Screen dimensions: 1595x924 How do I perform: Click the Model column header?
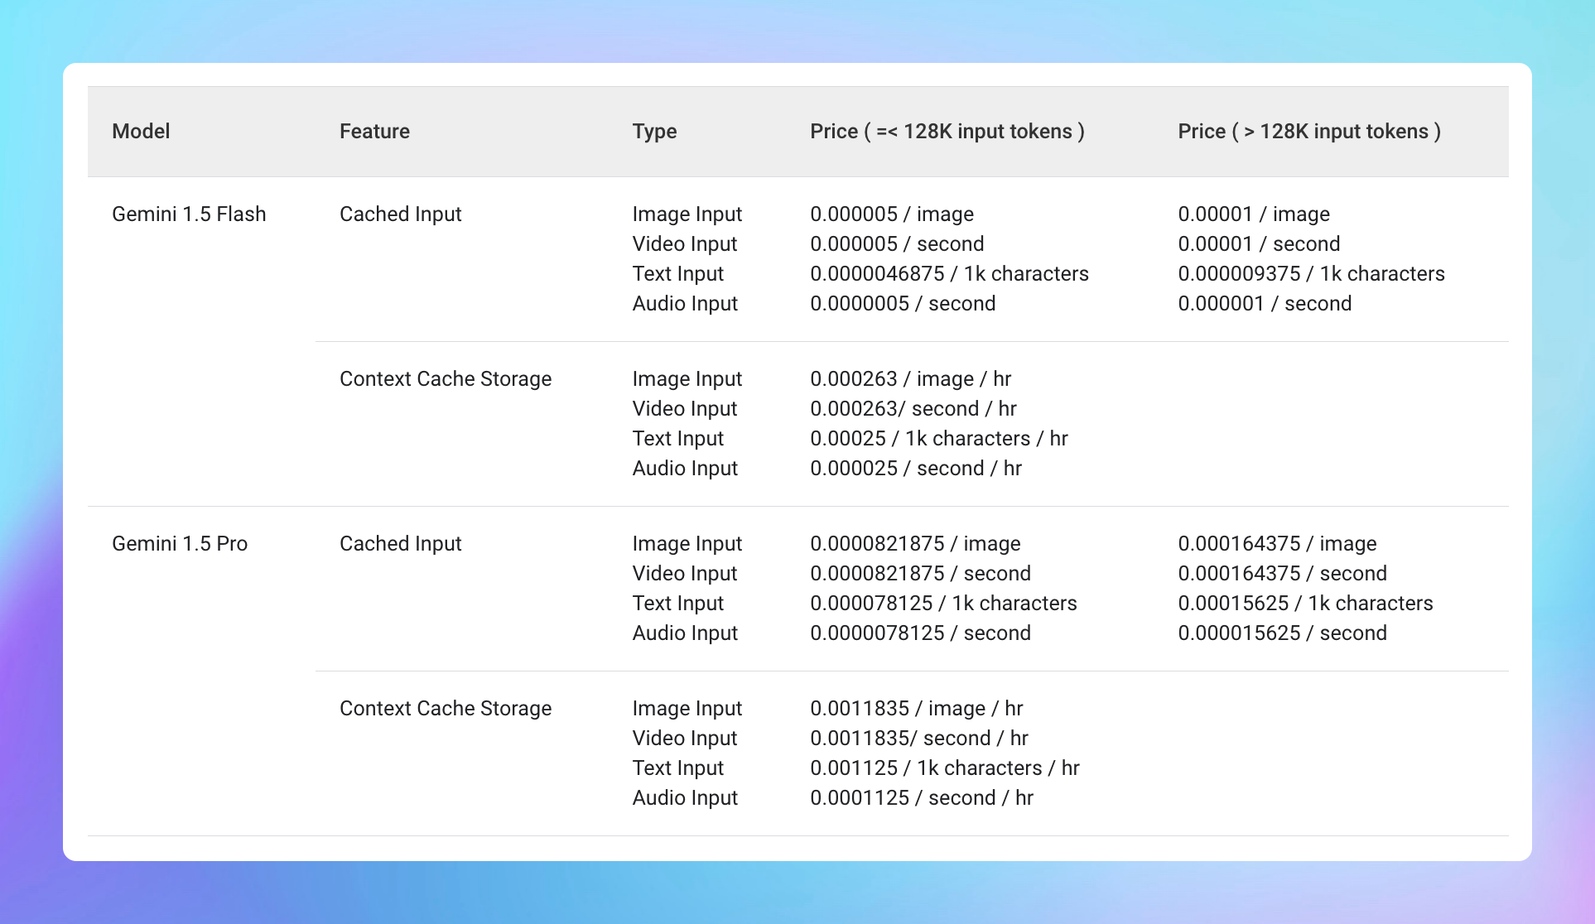141,132
